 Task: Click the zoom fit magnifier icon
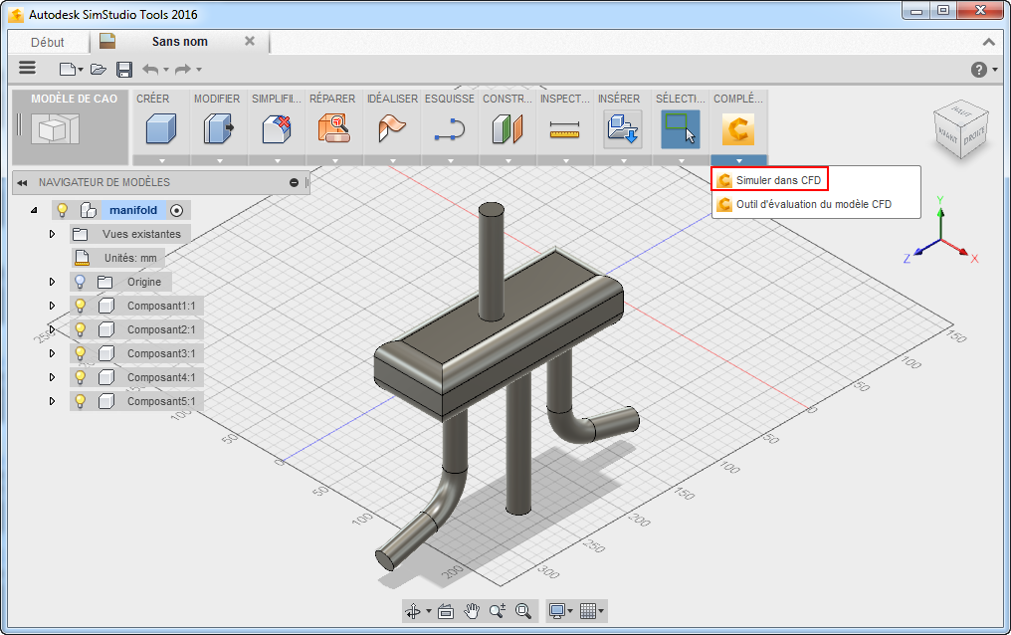522,610
